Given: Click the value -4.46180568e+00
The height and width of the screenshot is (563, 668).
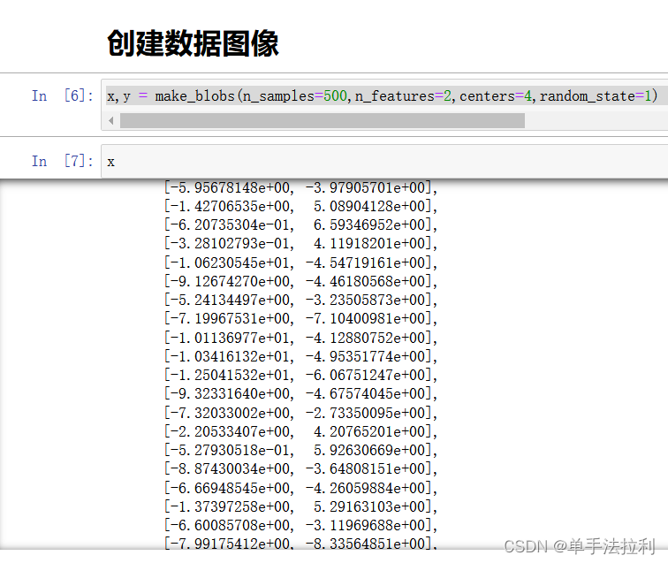Looking at the screenshot, I should pyautogui.click(x=366, y=281).
